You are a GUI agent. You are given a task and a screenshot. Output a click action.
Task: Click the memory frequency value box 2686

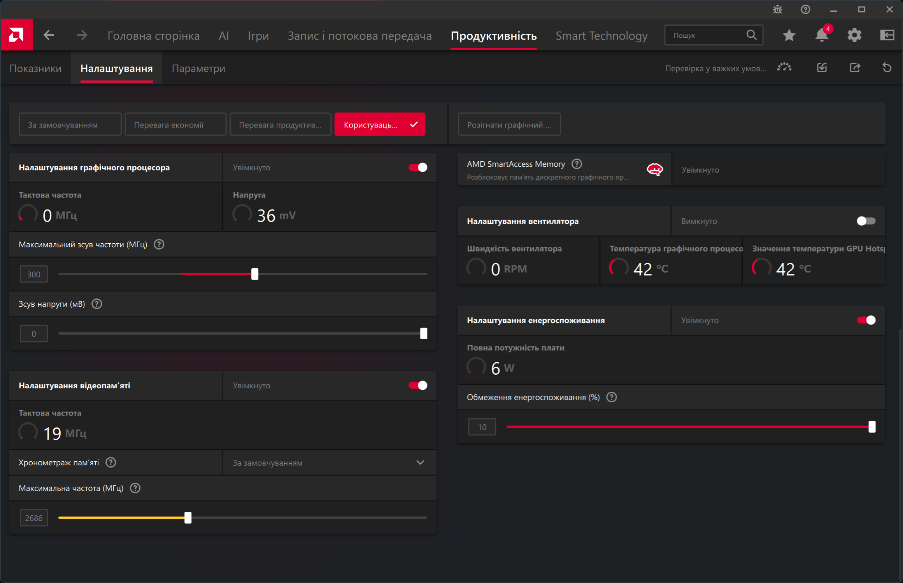pos(34,518)
